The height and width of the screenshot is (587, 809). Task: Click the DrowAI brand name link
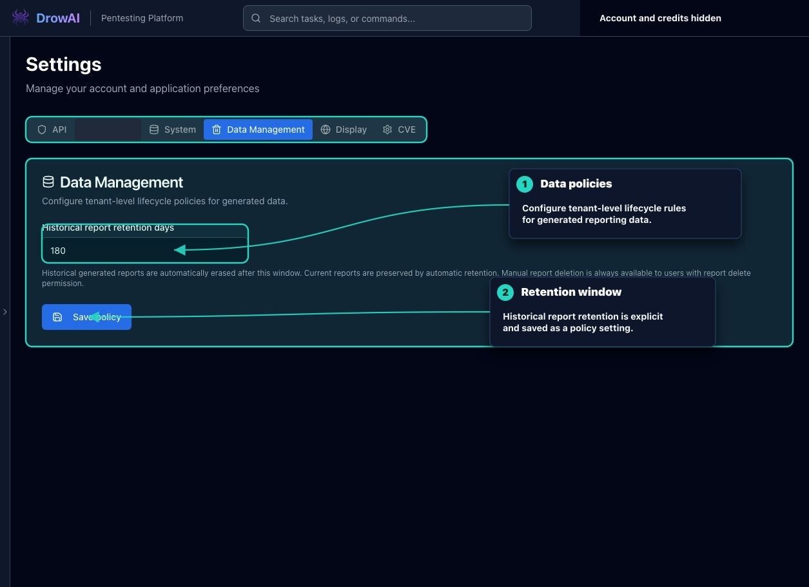(x=58, y=18)
